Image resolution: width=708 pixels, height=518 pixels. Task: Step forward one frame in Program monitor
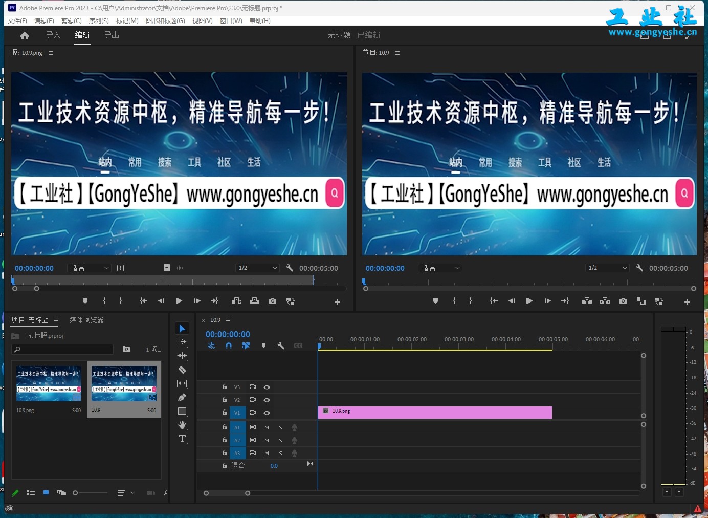(x=547, y=301)
